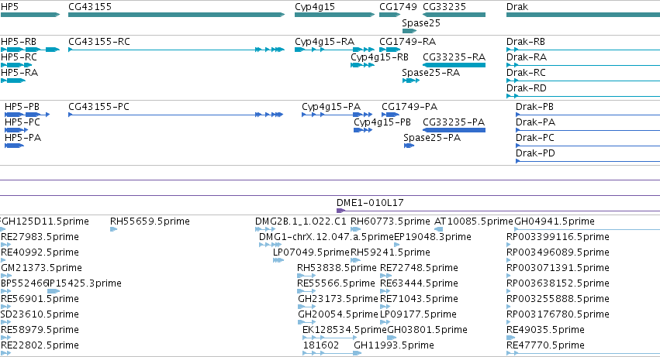Select the LP09177.5prime EST

[x=385, y=322]
